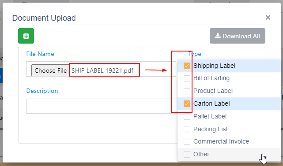283x166 pixels.
Task: Uncheck the Carton Label checkbox
Action: coord(187,103)
